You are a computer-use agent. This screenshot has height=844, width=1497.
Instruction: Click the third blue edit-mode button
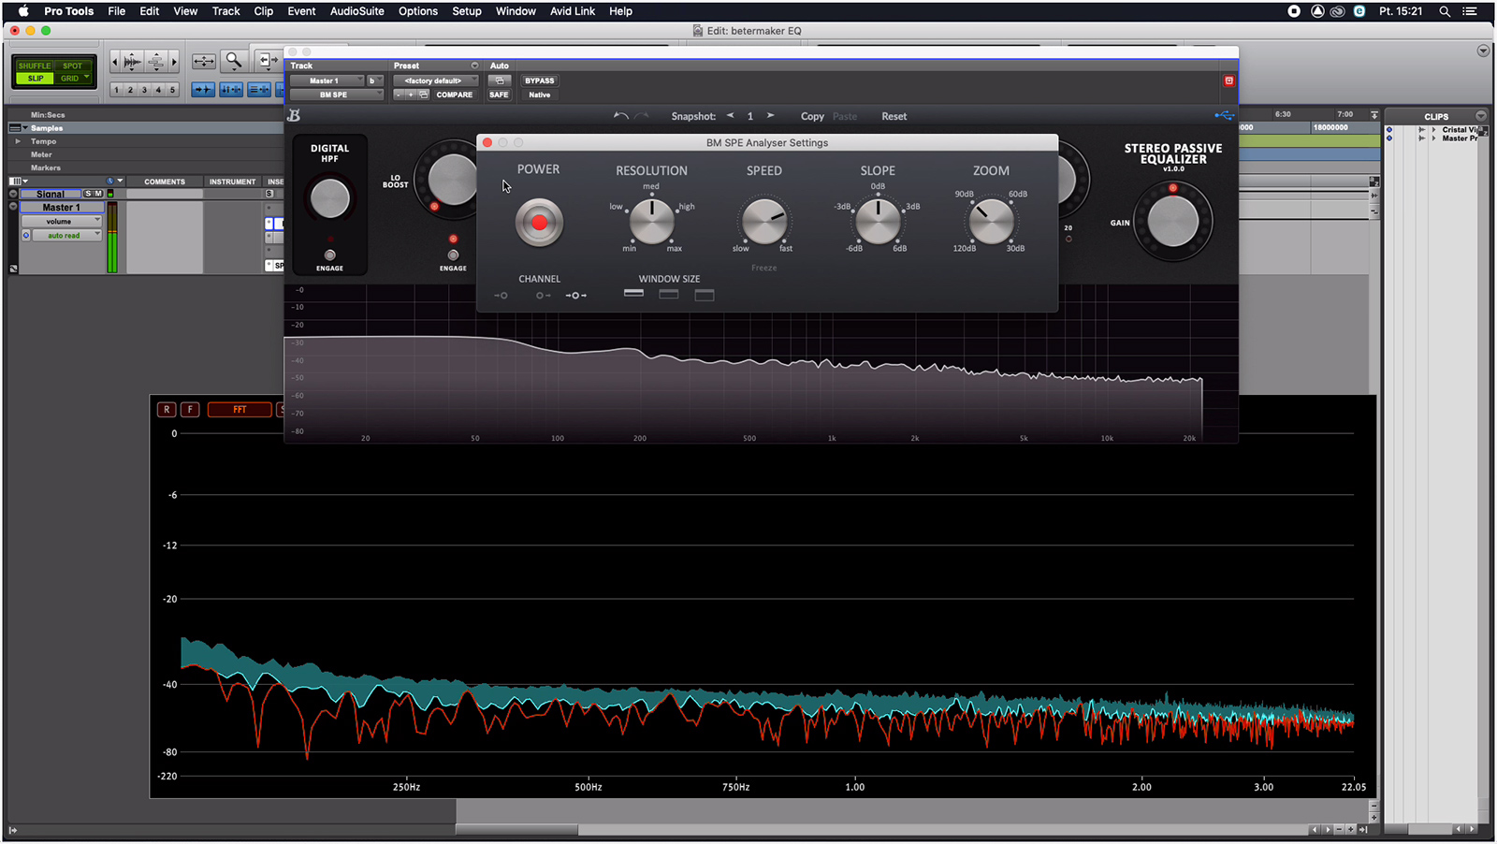click(x=259, y=90)
